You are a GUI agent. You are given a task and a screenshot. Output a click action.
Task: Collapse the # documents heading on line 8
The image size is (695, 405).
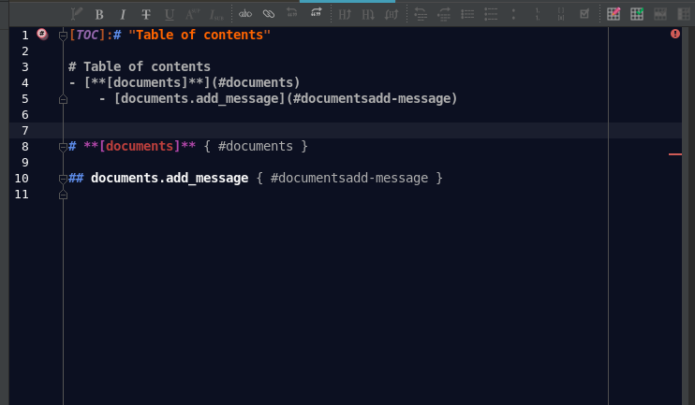click(63, 148)
